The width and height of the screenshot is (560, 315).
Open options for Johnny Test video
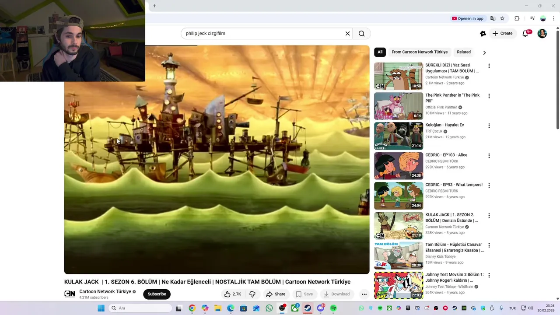pyautogui.click(x=489, y=276)
